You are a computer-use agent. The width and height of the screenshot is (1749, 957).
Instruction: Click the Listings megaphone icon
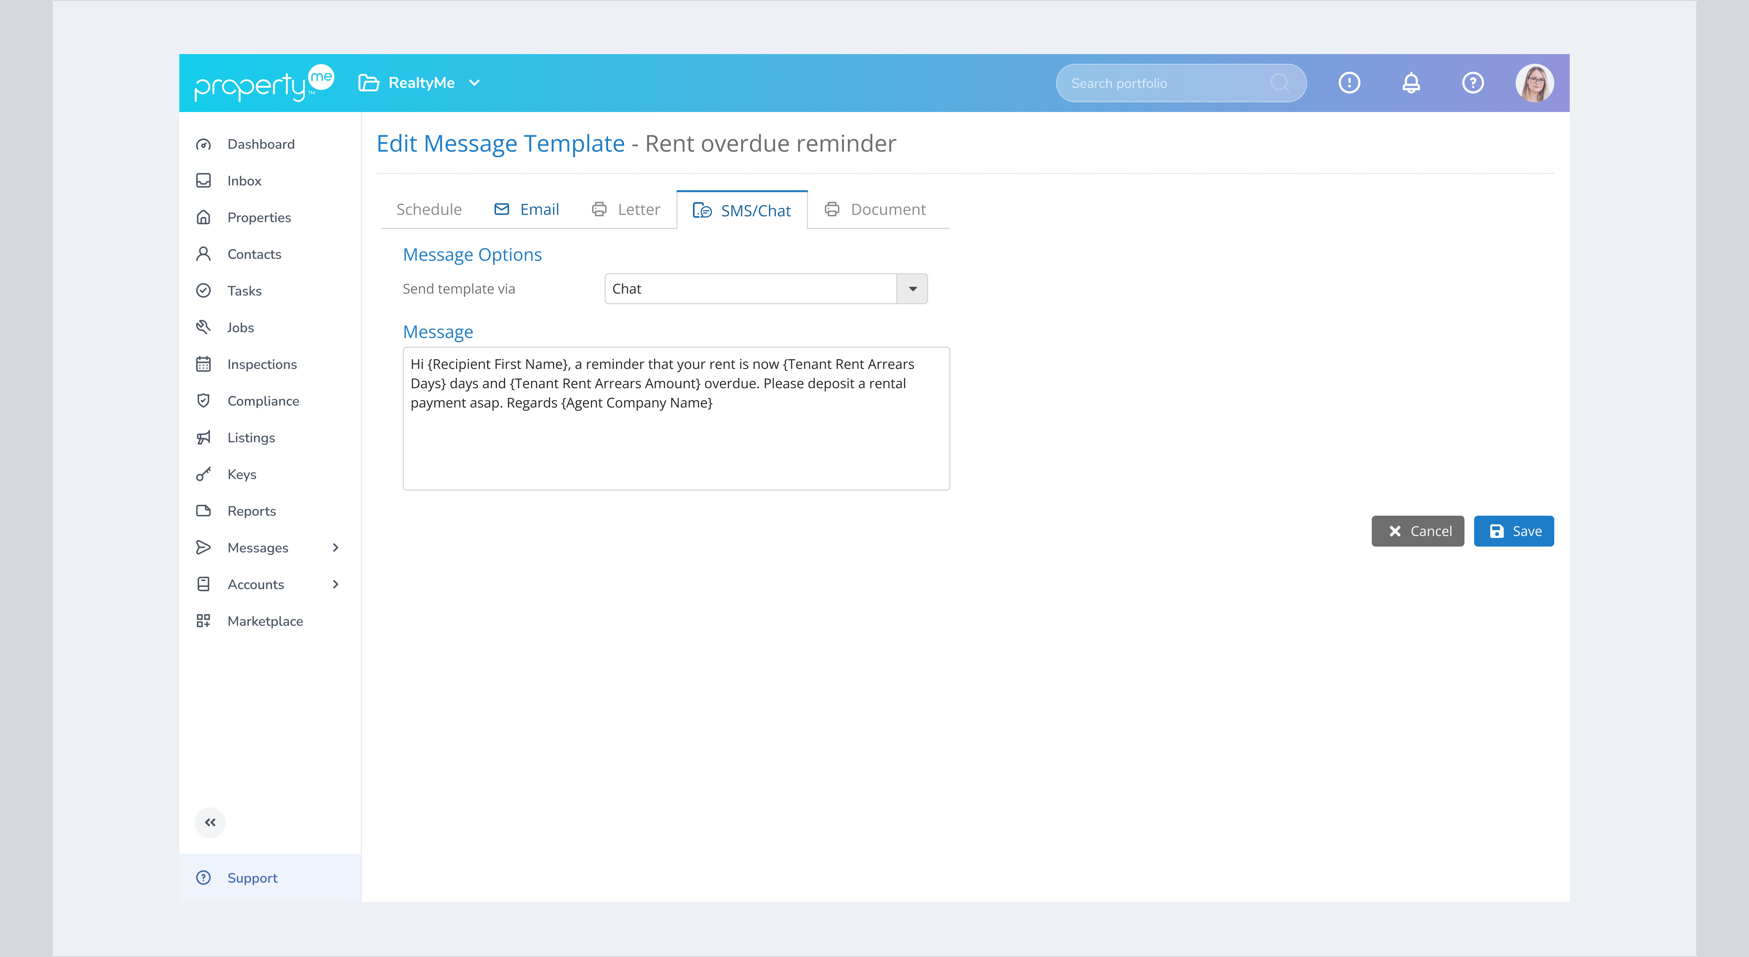pyautogui.click(x=203, y=437)
